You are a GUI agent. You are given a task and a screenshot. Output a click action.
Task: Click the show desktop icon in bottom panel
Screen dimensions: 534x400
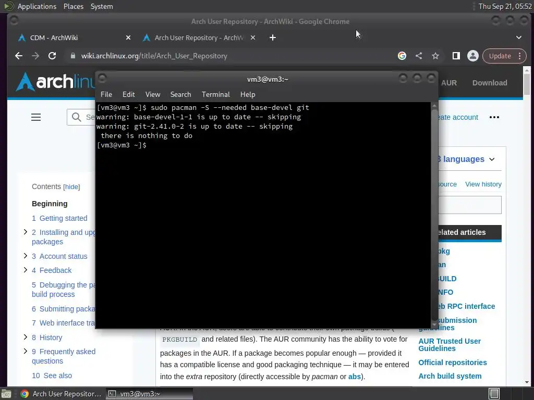pos(6,394)
